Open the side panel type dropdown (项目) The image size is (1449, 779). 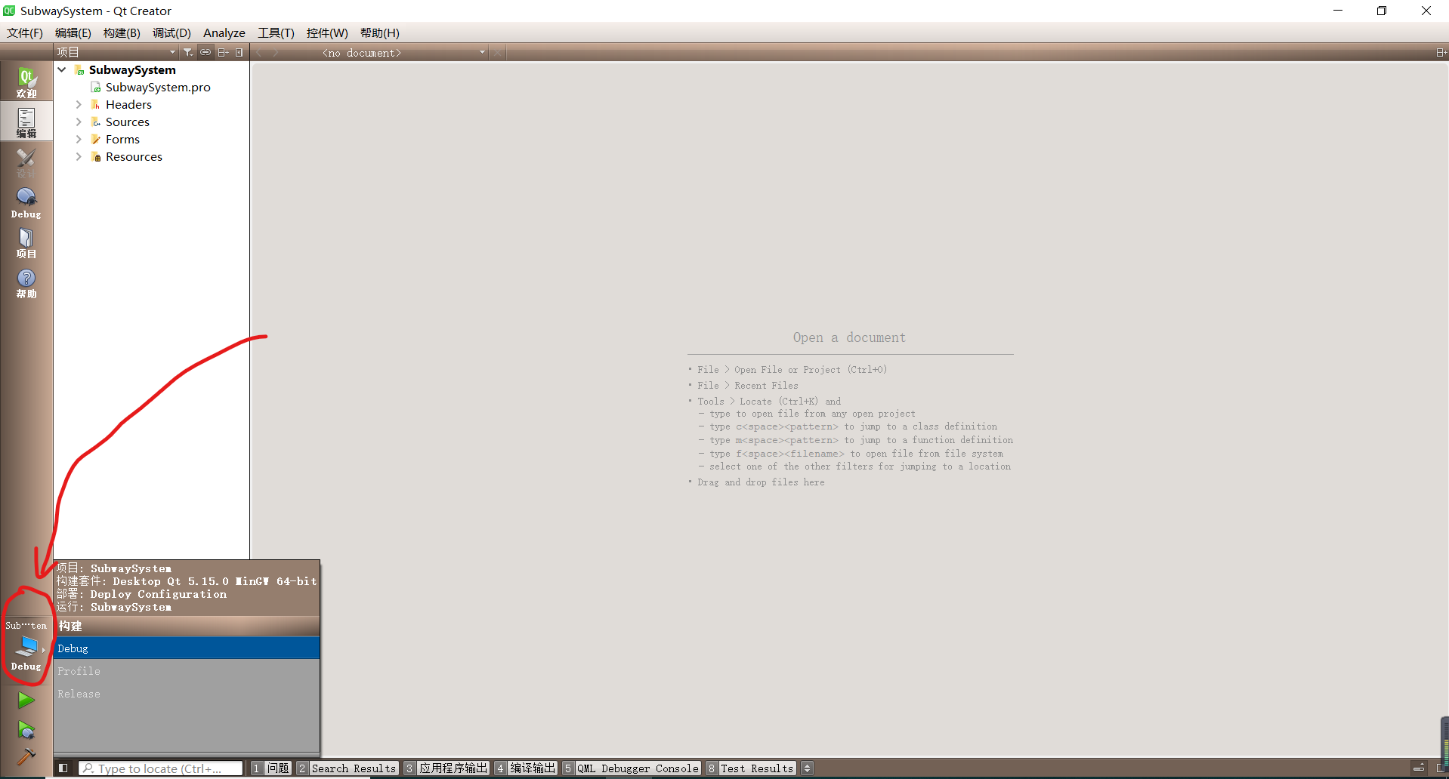pos(116,52)
